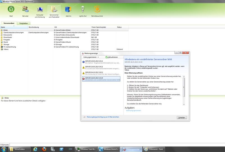Click Aktualisieren to refresh alerts
225x152 pixels.
click(111, 57)
